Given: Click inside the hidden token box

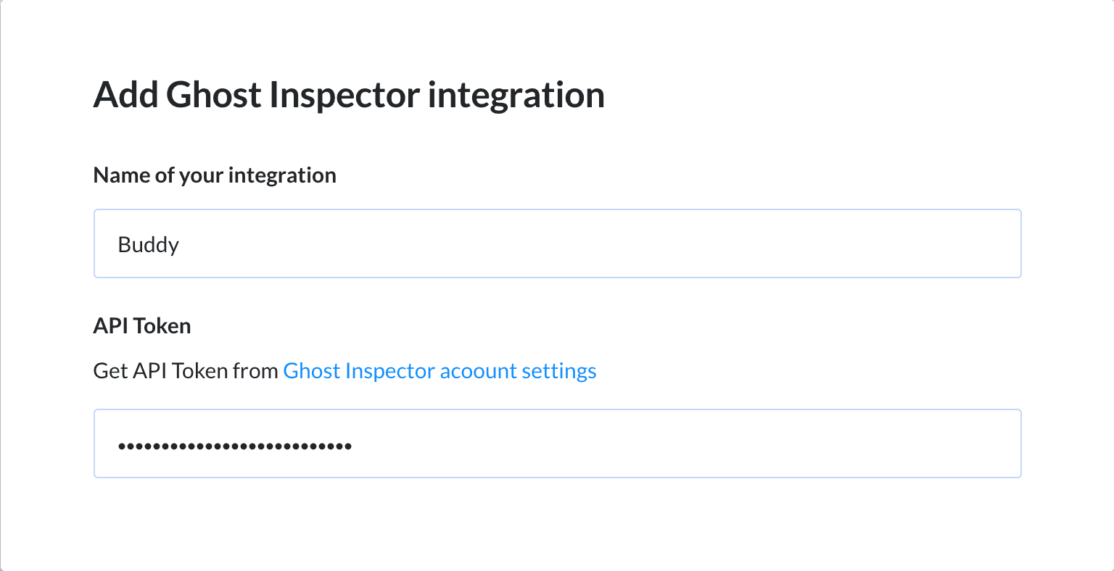Looking at the screenshot, I should pos(435,443).
